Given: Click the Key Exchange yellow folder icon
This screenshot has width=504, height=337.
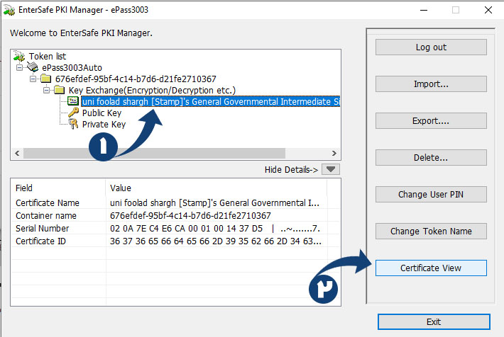Looking at the screenshot, I should click(x=60, y=90).
